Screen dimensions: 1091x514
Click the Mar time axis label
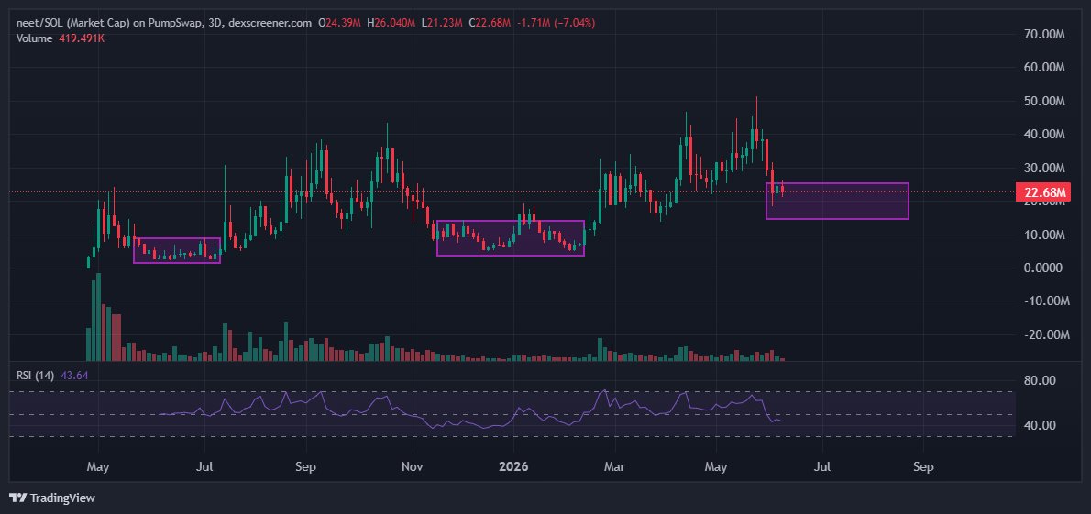pyautogui.click(x=613, y=466)
